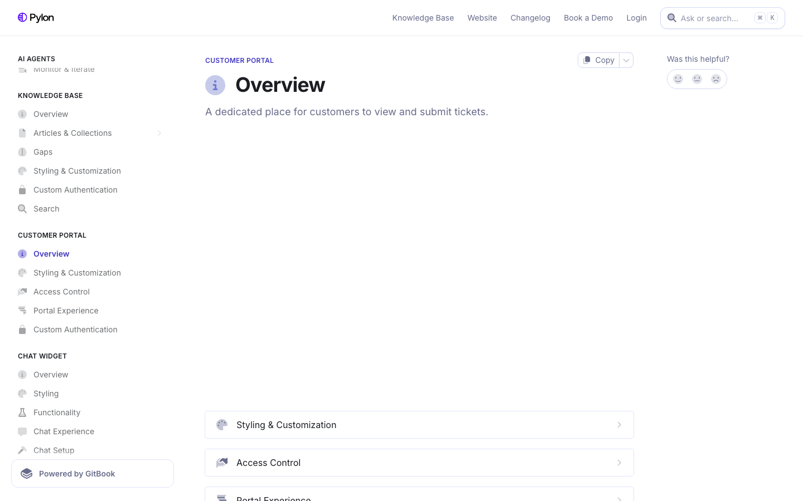
Task: Click the Ask or search input field
Action: (x=723, y=18)
